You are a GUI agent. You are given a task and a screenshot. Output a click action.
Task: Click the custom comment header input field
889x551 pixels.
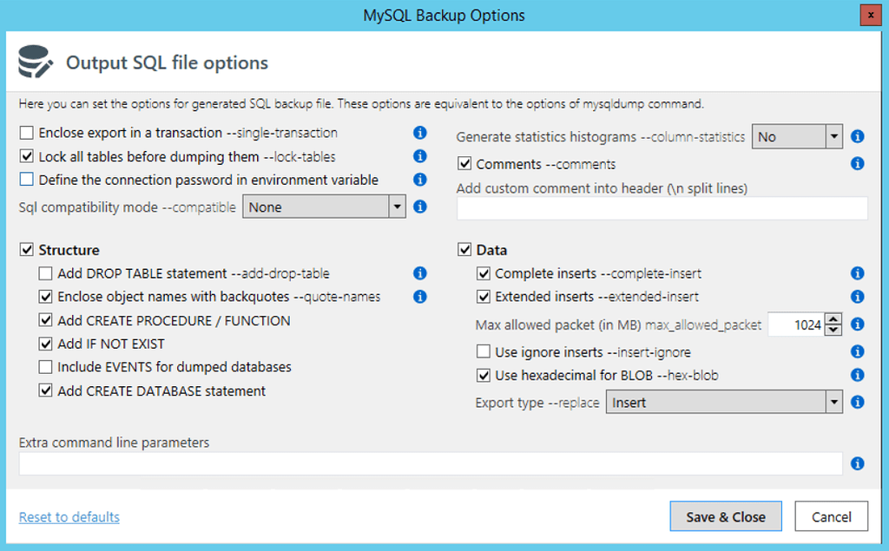(x=660, y=208)
